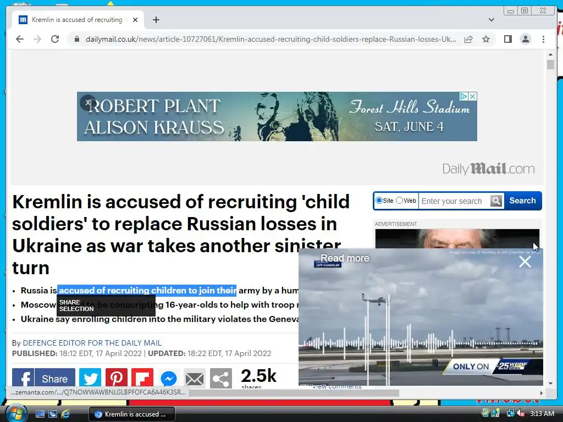Open the generic share icon

tap(221, 378)
